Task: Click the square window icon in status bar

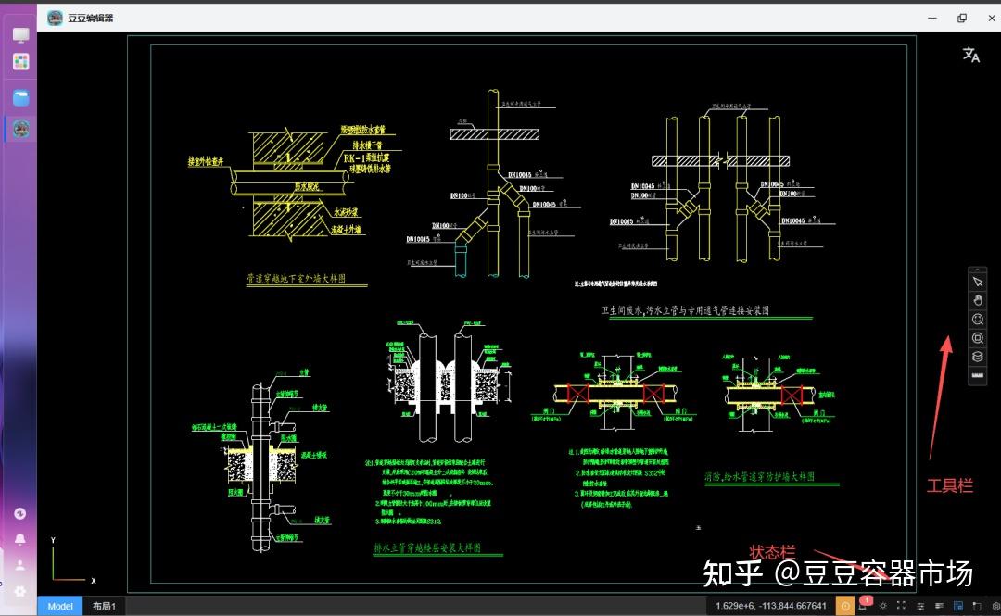Action: 977,606
